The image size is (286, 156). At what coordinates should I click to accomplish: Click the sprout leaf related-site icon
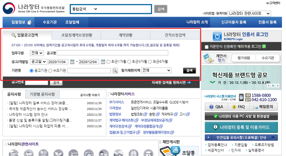coord(58,153)
